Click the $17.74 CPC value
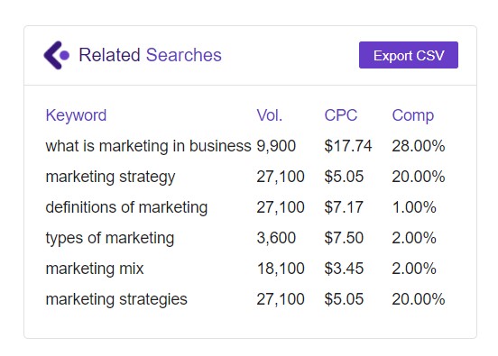 tap(347, 146)
